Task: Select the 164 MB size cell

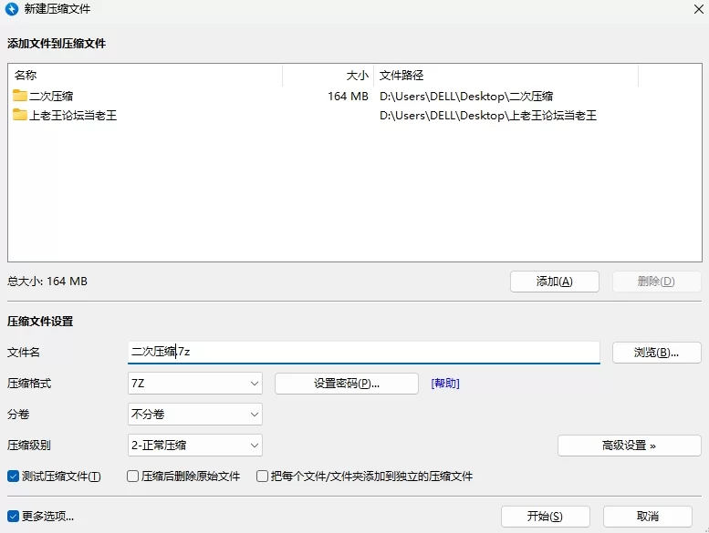Action: (x=348, y=97)
